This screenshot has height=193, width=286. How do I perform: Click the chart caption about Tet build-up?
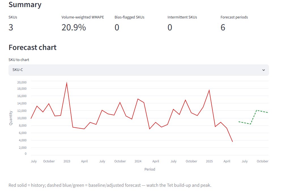(x=110, y=185)
